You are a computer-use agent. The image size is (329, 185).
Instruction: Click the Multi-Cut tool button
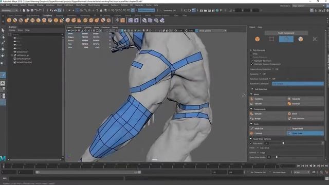click(268, 128)
